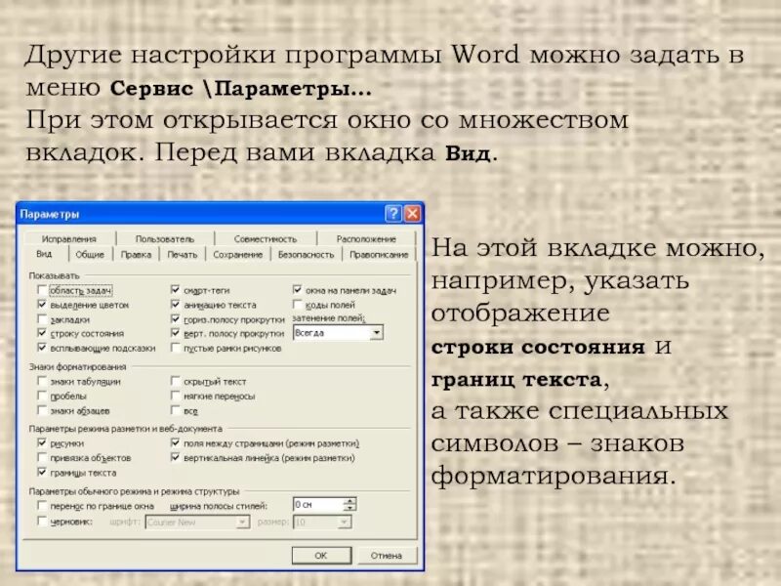Toggle the рисунки checkbox
The image size is (781, 586).
[42, 443]
